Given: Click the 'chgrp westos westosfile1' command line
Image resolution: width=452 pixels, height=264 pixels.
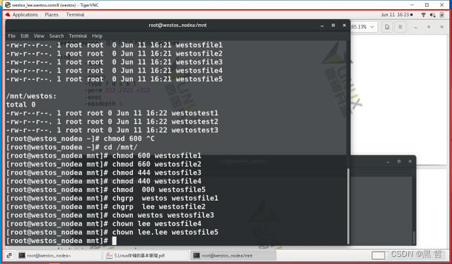Looking at the screenshot, I should click(112, 199).
